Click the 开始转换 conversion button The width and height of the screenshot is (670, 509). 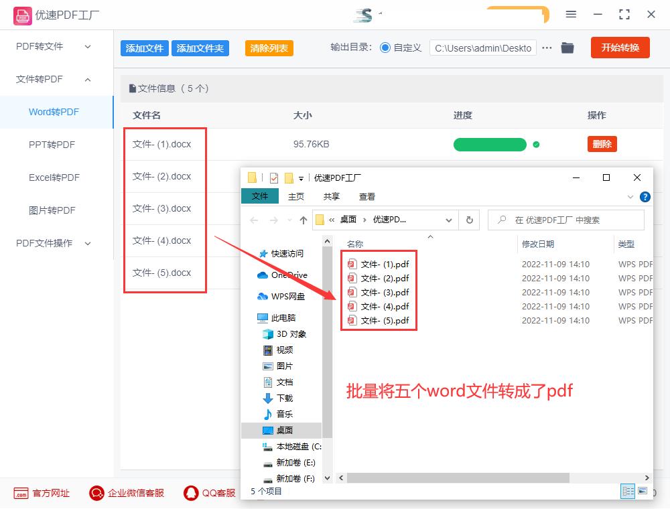[620, 48]
